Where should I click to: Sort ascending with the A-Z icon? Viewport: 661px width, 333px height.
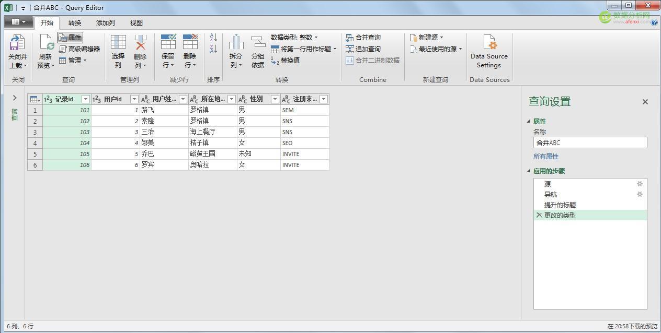[213, 38]
